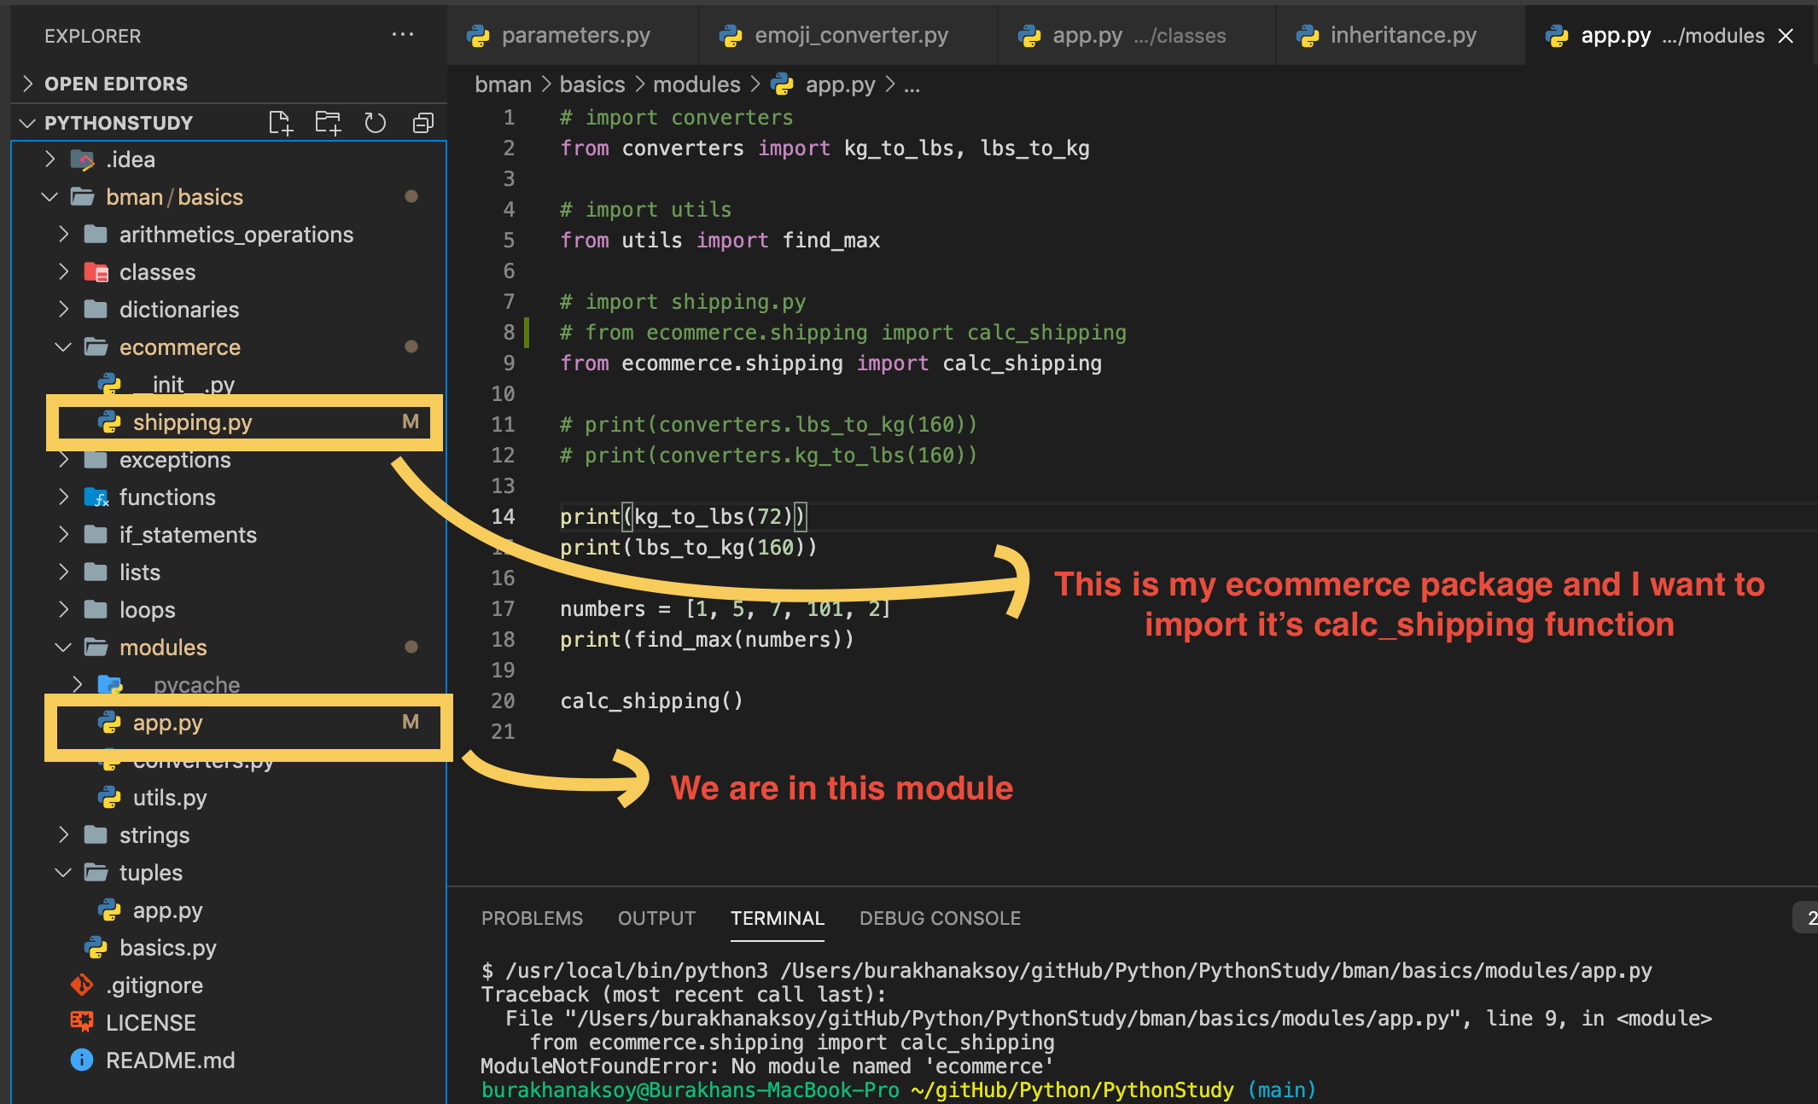1818x1104 pixels.
Task: Click the README.md info icon
Action: (81, 1060)
